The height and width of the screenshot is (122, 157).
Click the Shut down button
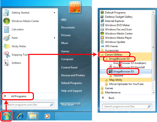(x=68, y=105)
